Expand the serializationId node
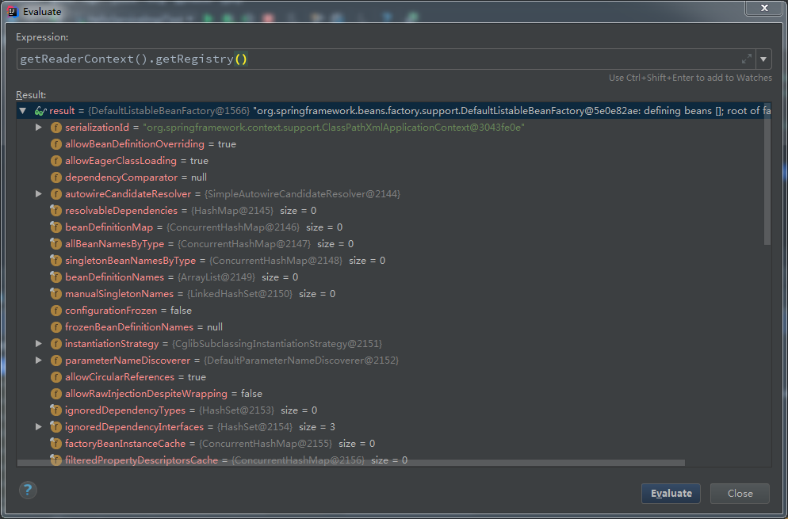788x519 pixels. pos(39,127)
